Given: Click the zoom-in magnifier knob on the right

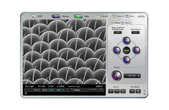Looking at the screenshot, I should click(136, 50).
